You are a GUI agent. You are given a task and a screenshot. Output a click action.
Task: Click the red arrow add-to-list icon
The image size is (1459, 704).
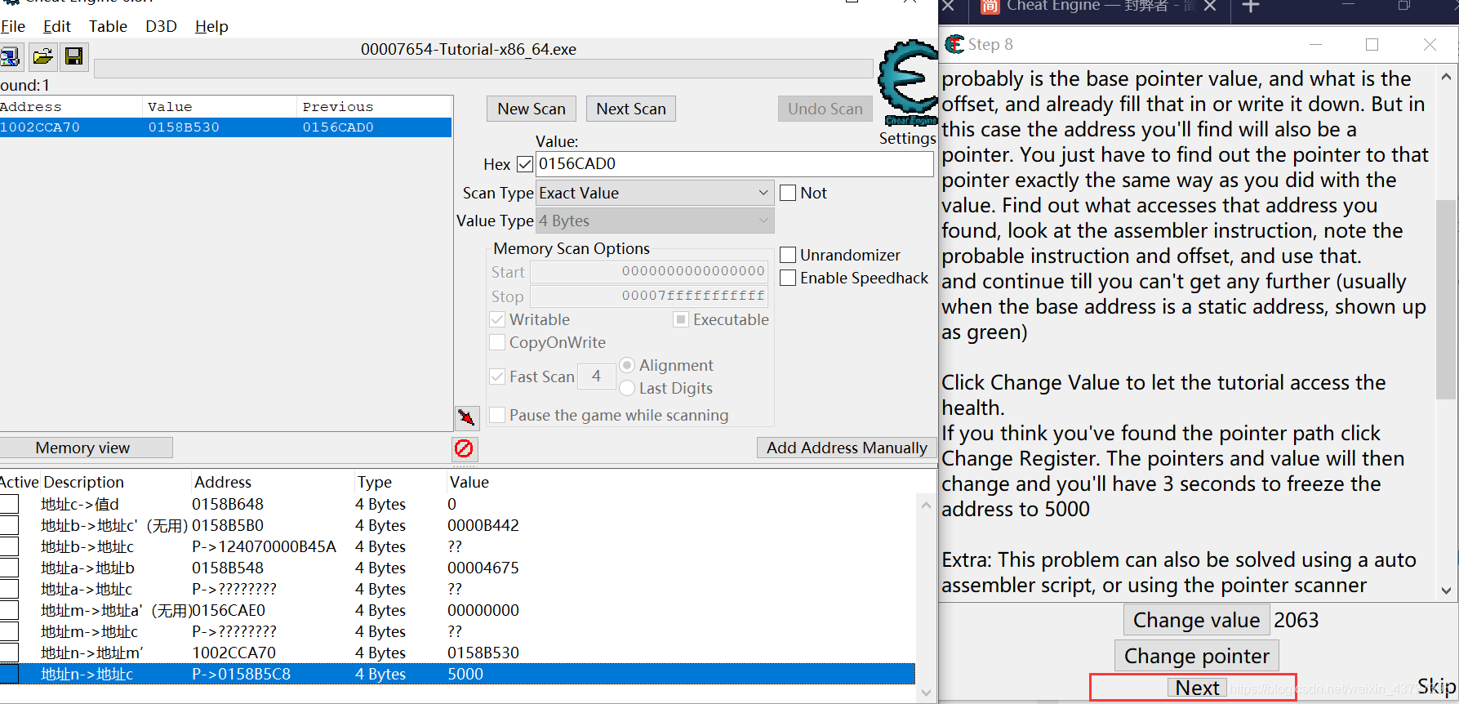466,417
